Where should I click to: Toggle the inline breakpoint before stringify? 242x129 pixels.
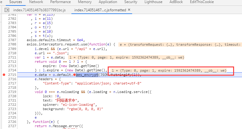pos(112,75)
